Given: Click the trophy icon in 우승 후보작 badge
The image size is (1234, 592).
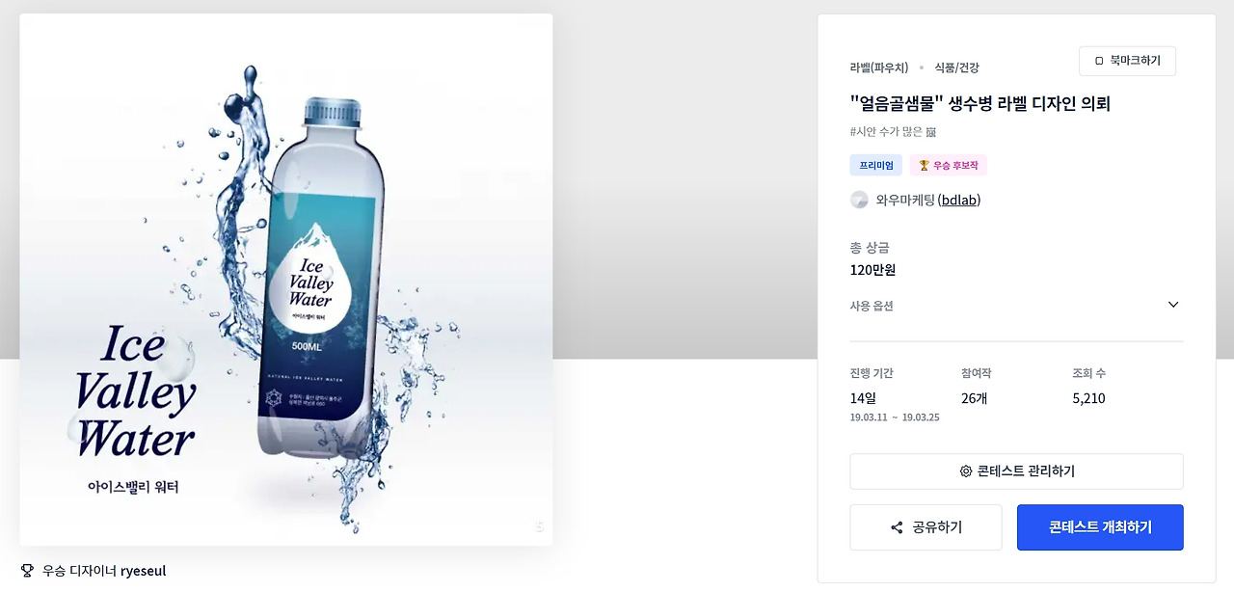Looking at the screenshot, I should [924, 166].
